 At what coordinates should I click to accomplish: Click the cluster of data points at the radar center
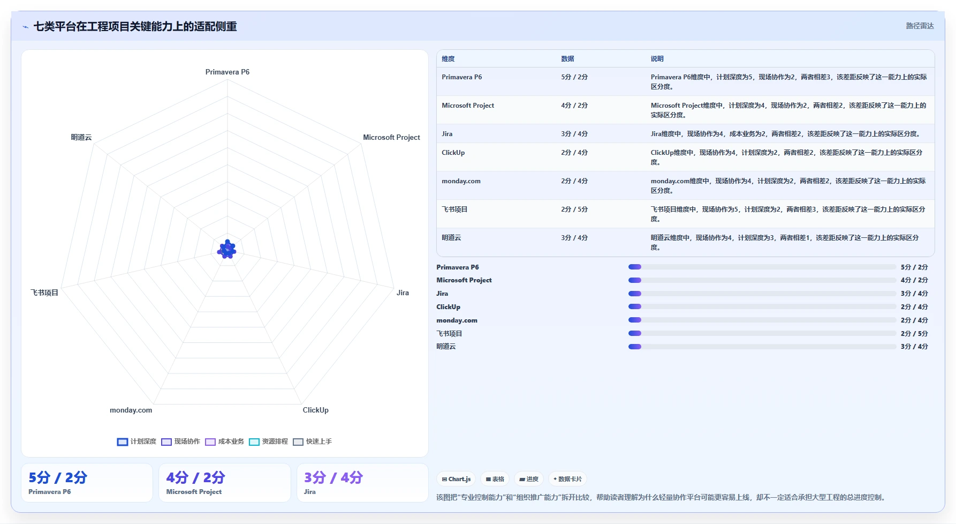coord(227,250)
